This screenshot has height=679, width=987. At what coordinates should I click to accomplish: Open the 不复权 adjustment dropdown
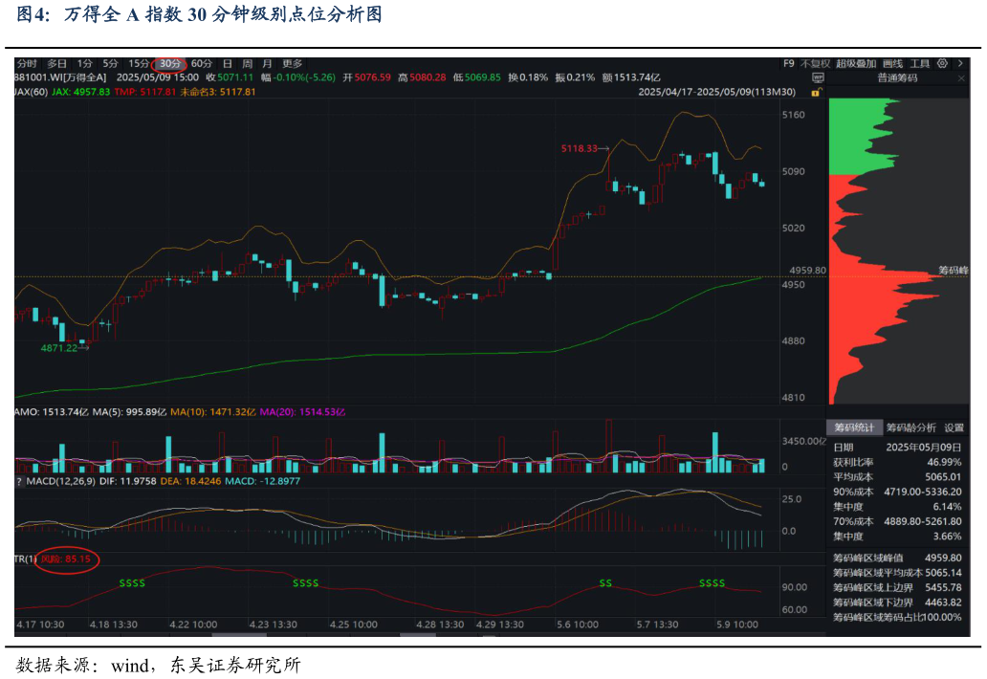815,63
